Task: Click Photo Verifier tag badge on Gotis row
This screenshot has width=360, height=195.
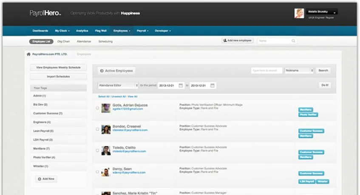Action: 308,114
